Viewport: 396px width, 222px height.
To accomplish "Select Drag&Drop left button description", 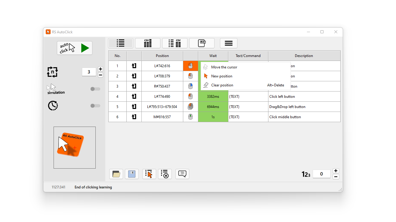I will (x=304, y=107).
